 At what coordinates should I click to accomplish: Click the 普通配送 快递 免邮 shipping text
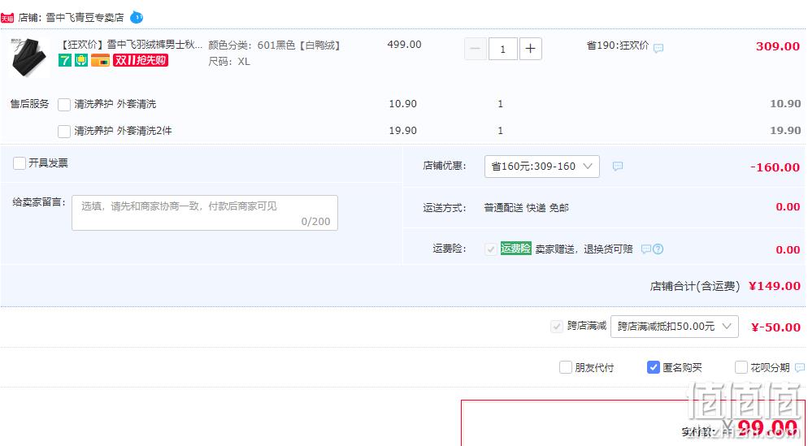526,208
